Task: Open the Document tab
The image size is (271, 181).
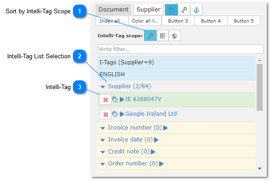Action: pos(114,10)
